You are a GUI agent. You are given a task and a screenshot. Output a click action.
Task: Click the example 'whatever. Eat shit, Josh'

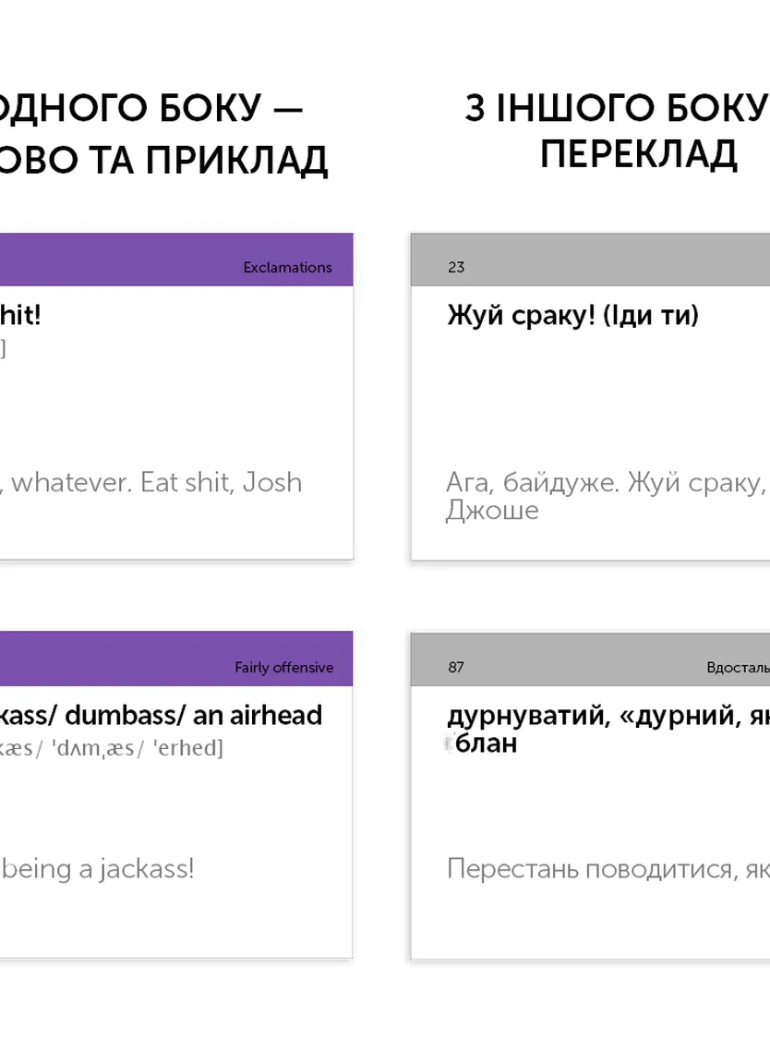[x=156, y=482]
